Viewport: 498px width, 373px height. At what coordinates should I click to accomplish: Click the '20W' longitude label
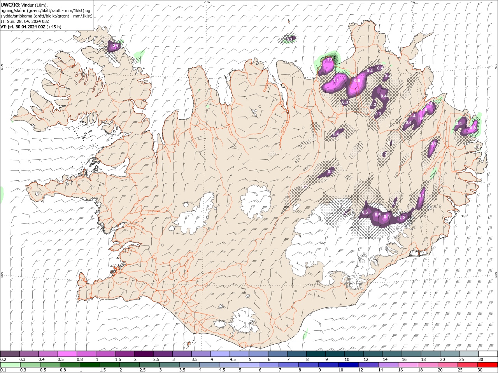coord(207,2)
